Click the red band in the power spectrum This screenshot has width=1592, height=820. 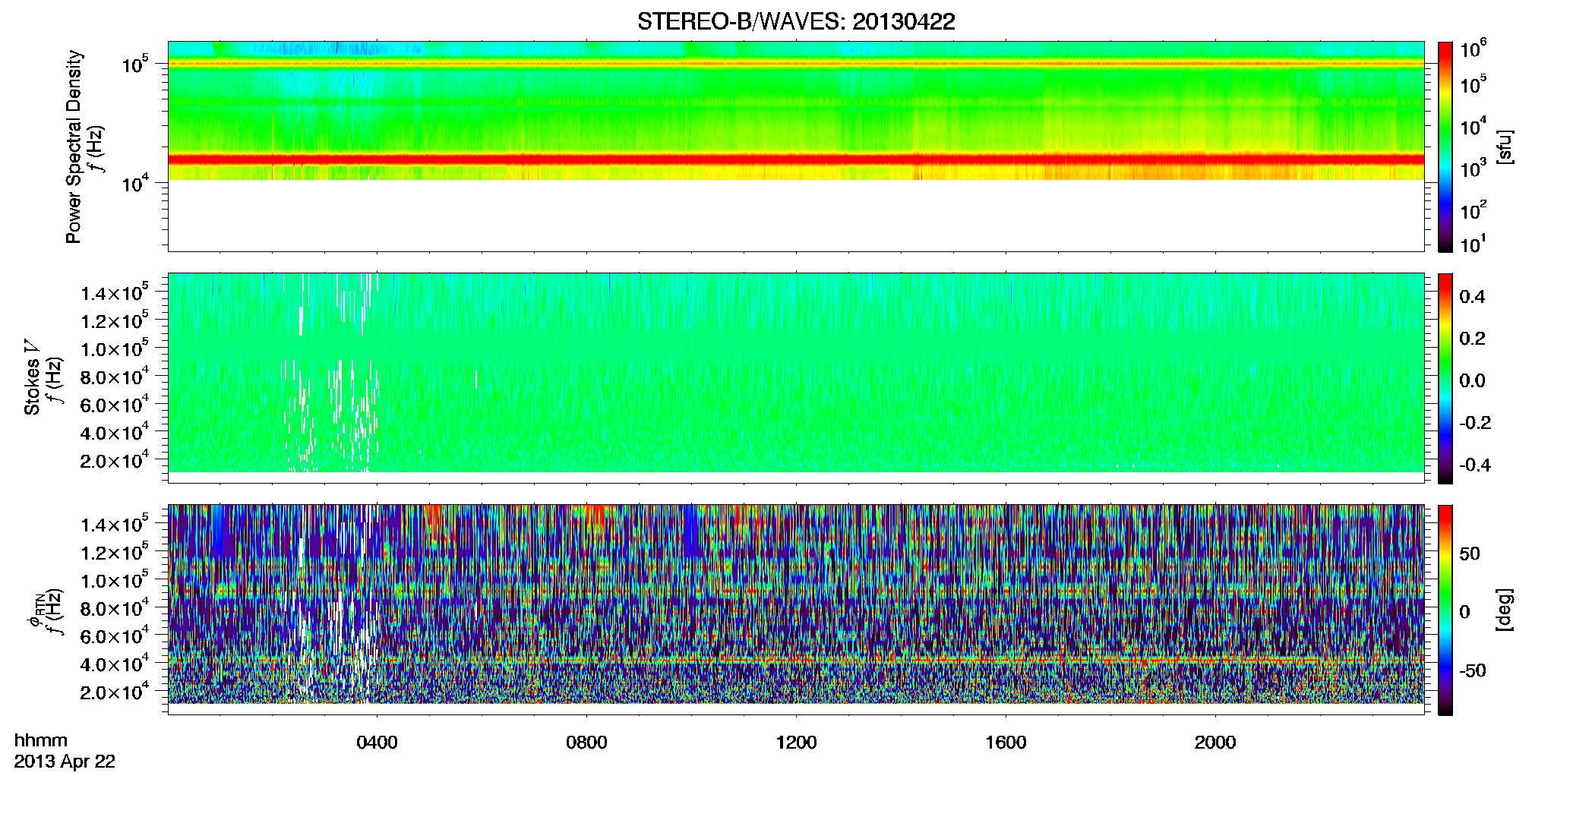point(796,159)
